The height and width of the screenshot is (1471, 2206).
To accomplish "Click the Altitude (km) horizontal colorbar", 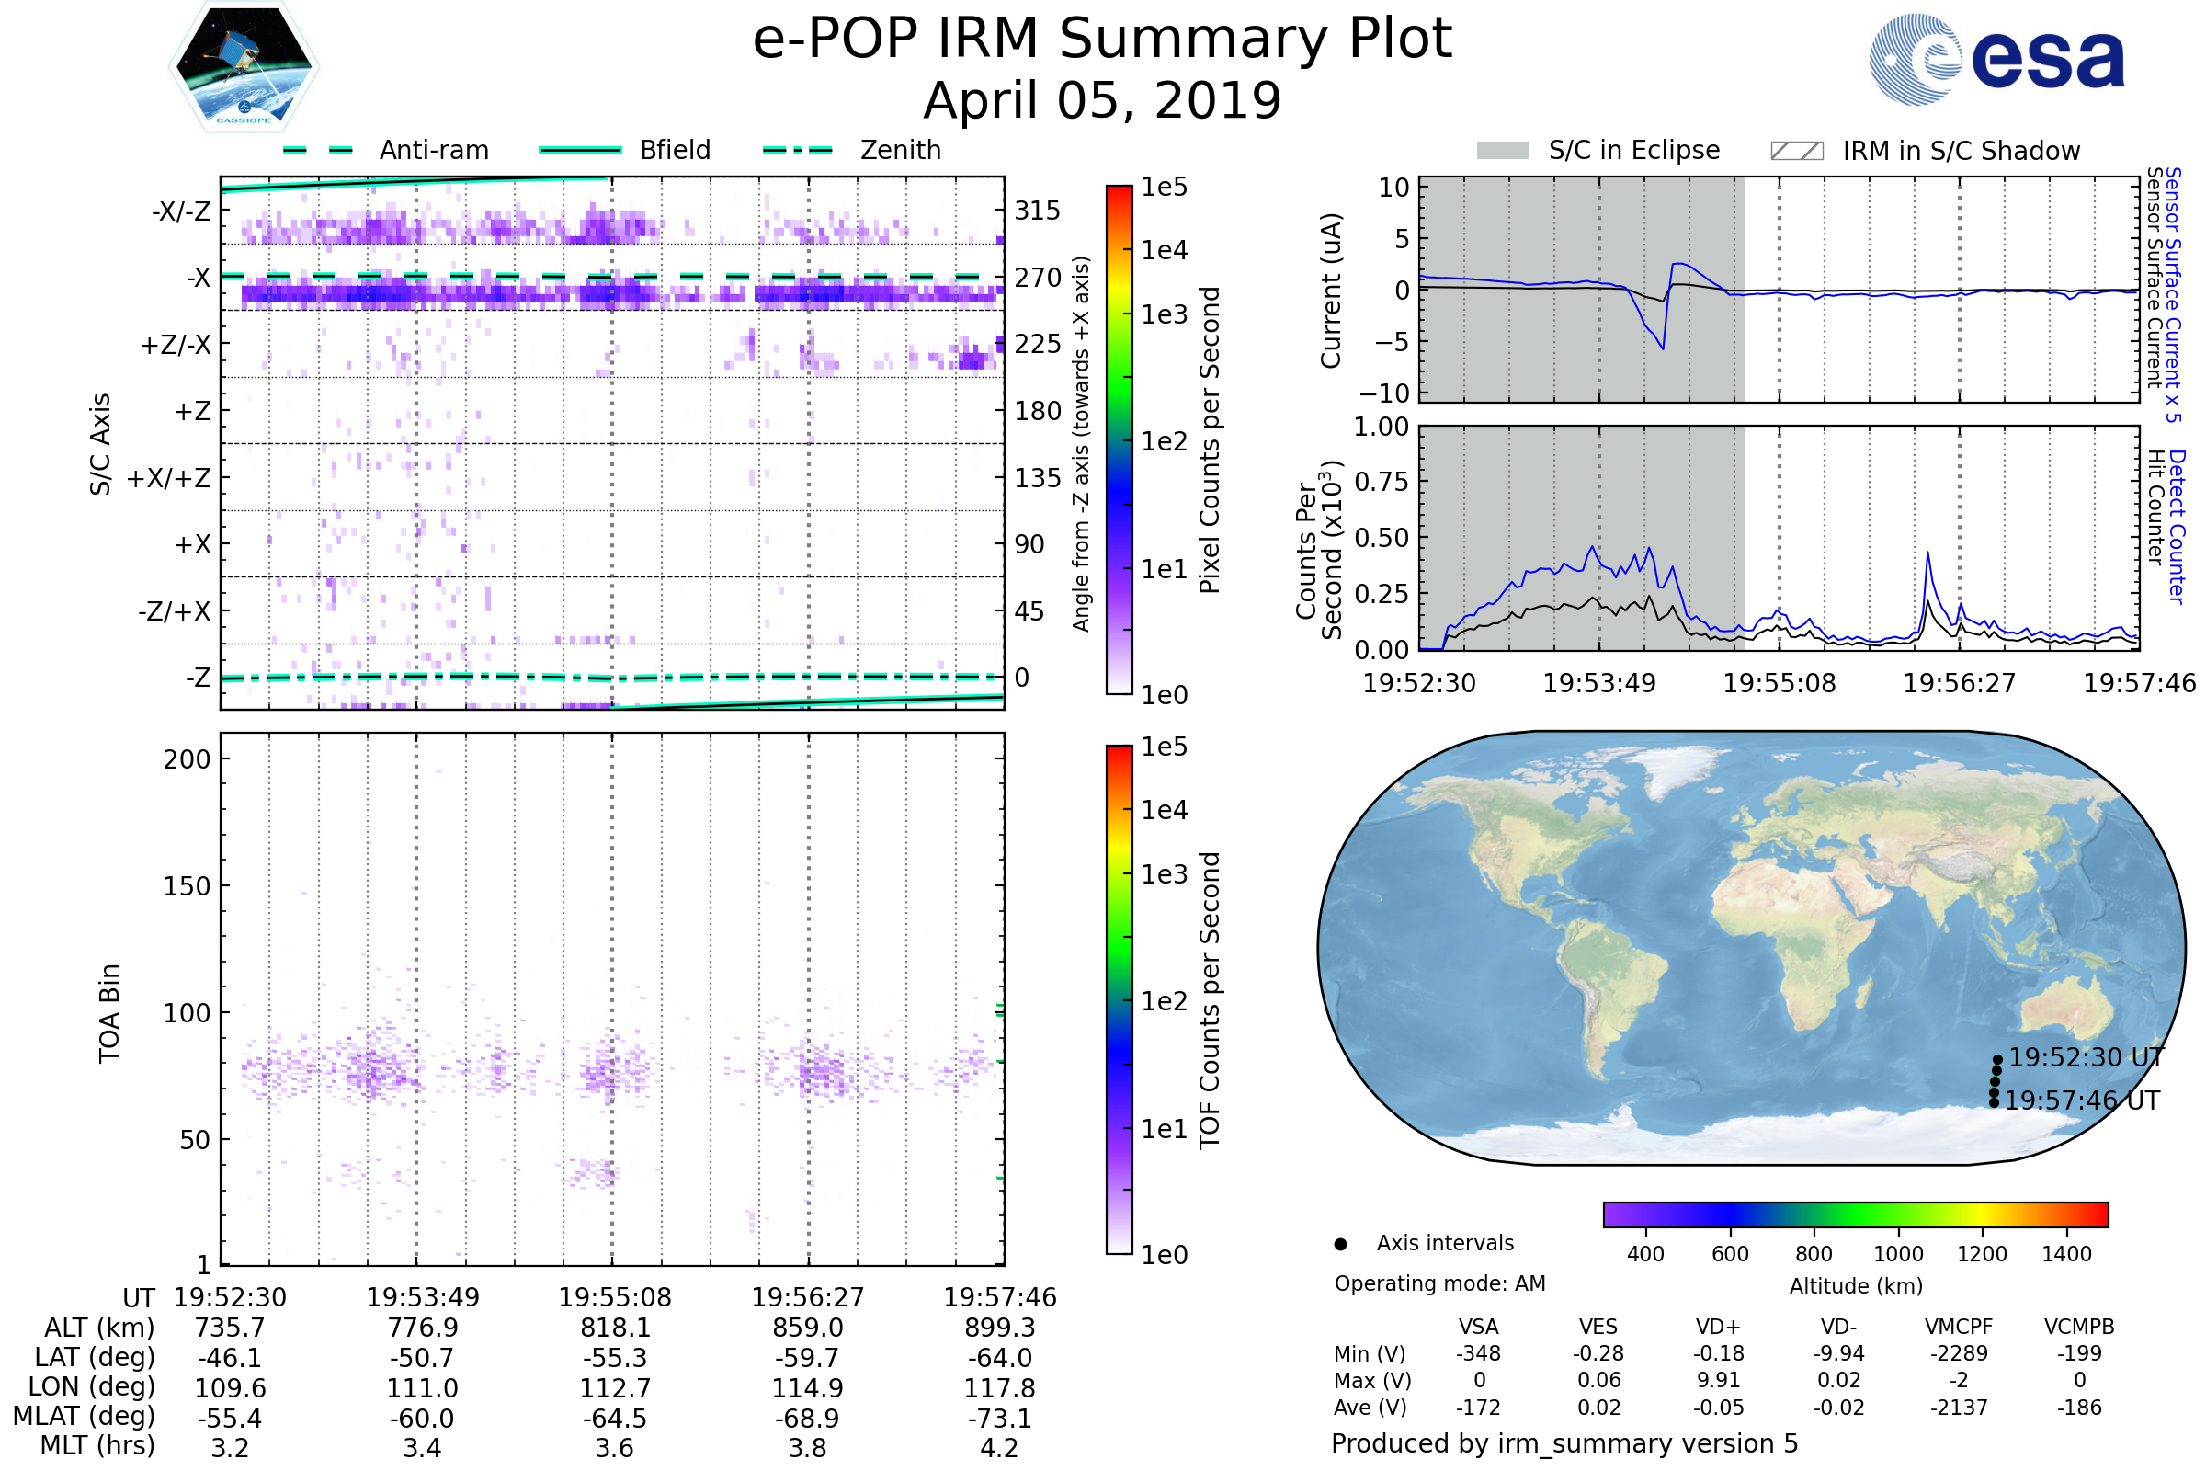I will [1855, 1214].
